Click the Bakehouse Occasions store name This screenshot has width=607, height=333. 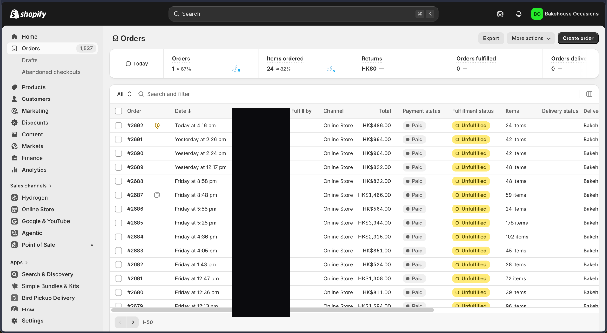point(571,14)
